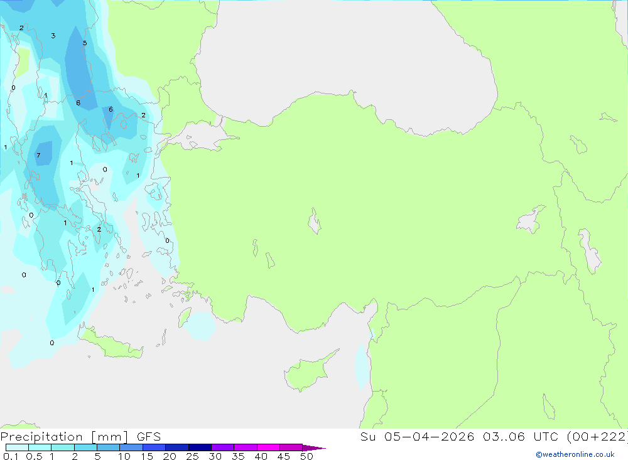Image resolution: width=628 pixels, height=460 pixels.
Task: Select the 0.5–1 mm legend color swatch
Action: tap(40, 447)
